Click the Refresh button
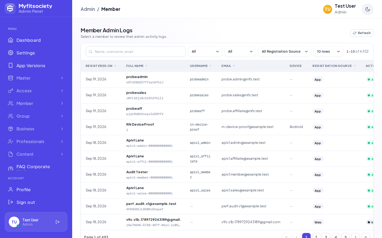This screenshot has height=238, width=382. point(362,33)
